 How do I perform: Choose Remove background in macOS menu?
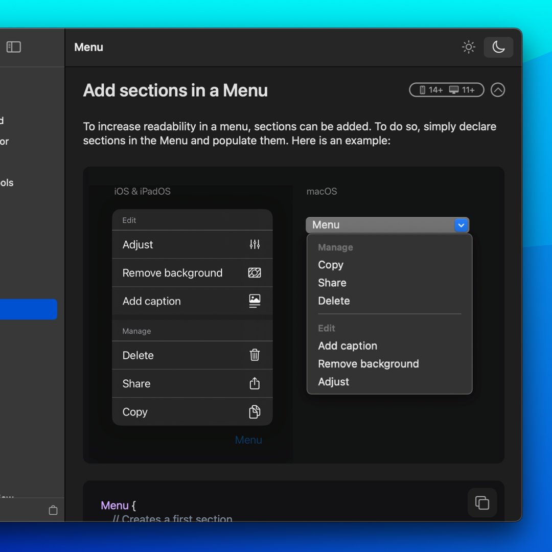[368, 364]
